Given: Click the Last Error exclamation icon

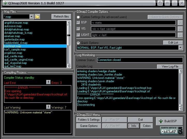Looking at the screenshot, I should 48,82.
